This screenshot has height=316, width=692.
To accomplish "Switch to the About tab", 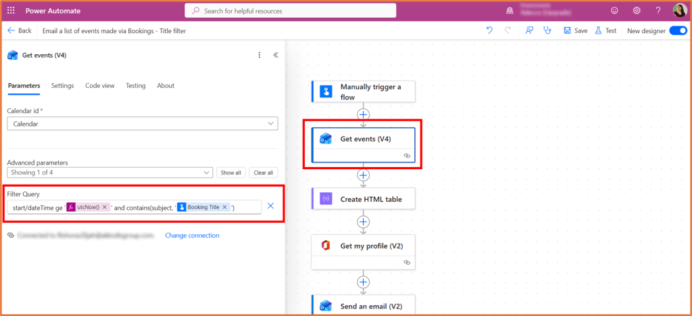I will click(x=166, y=86).
